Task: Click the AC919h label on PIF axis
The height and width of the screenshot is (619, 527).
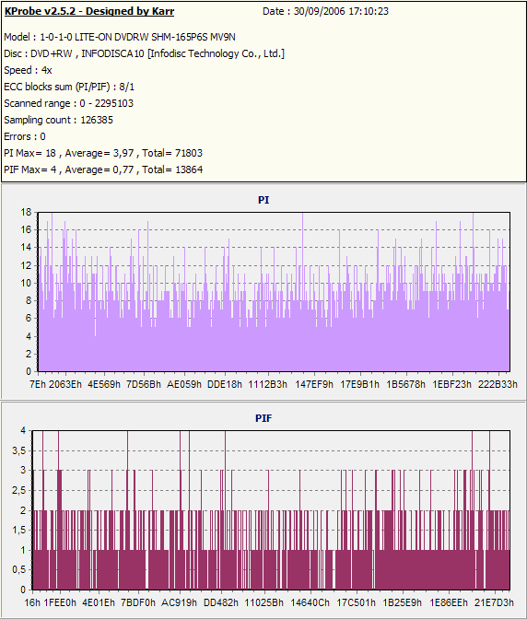Action: (180, 602)
